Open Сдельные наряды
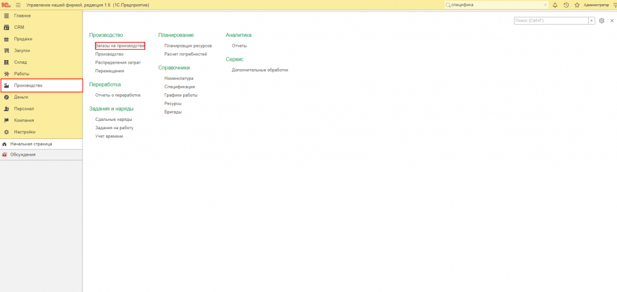 click(114, 120)
